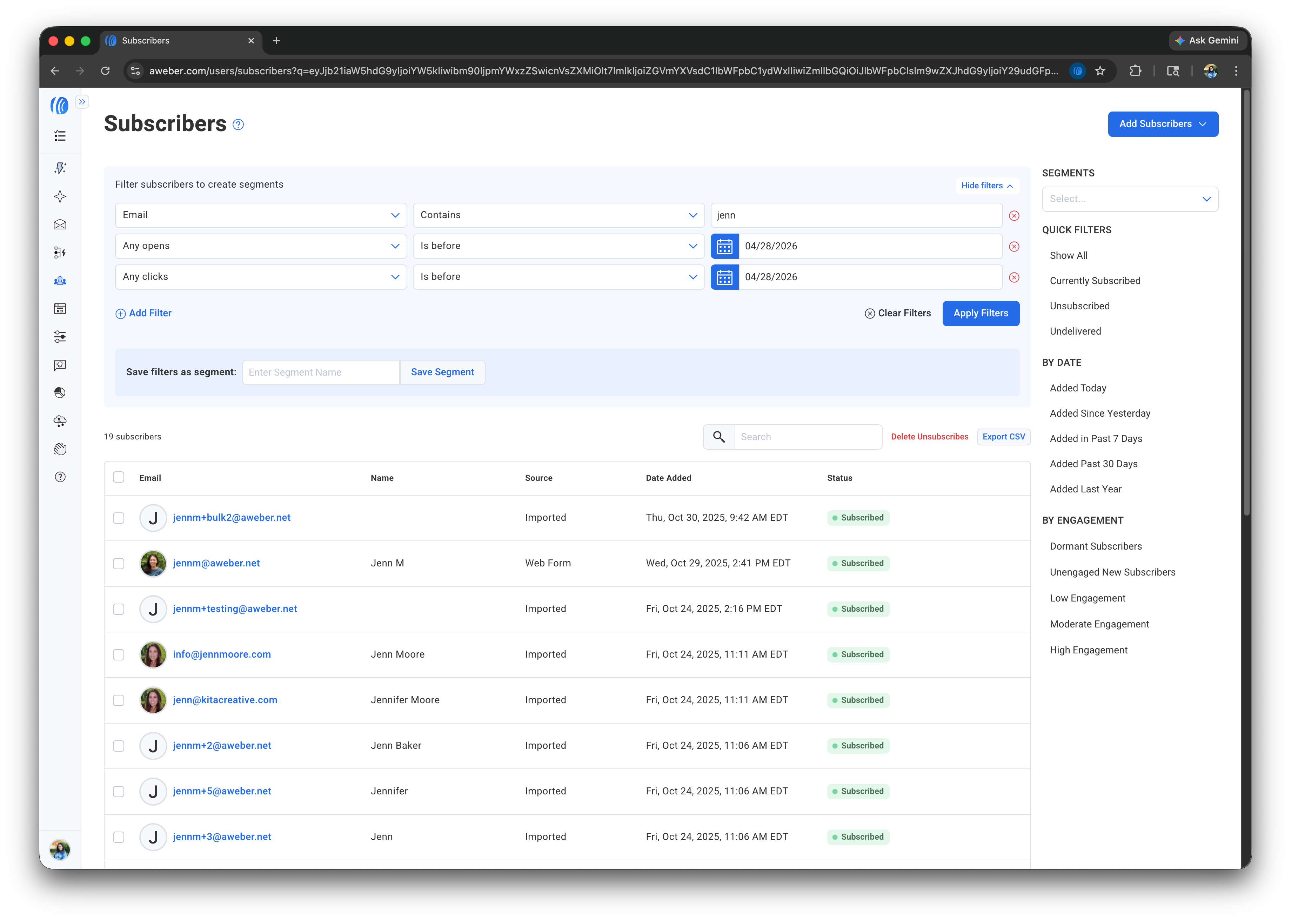
Task: Check the checkbox beside info@jennmoore.com row
Action: pyautogui.click(x=119, y=654)
